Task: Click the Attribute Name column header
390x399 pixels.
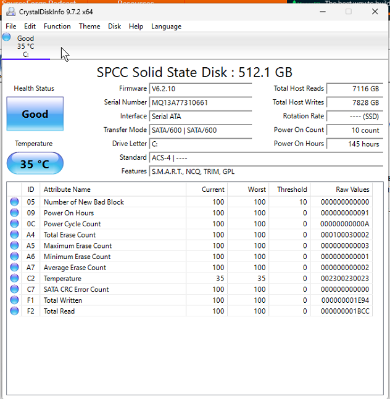Action: (67, 189)
